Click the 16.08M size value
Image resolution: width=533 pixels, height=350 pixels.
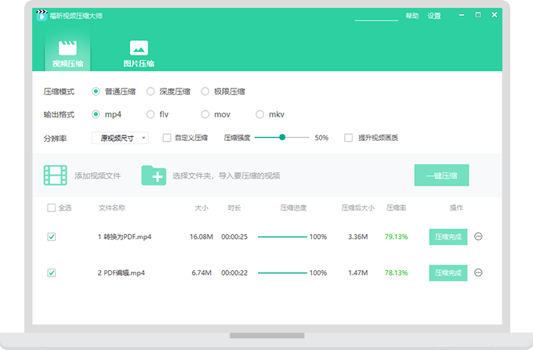tap(201, 236)
